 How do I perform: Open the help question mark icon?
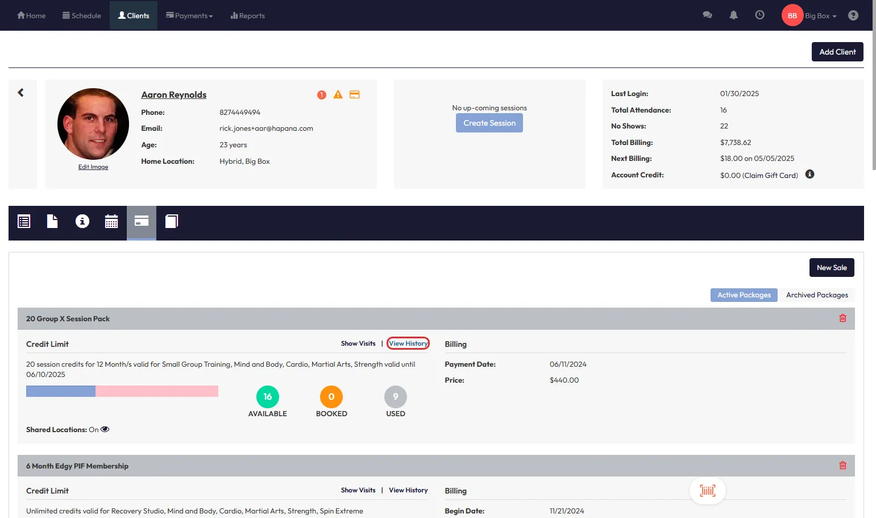click(x=853, y=15)
